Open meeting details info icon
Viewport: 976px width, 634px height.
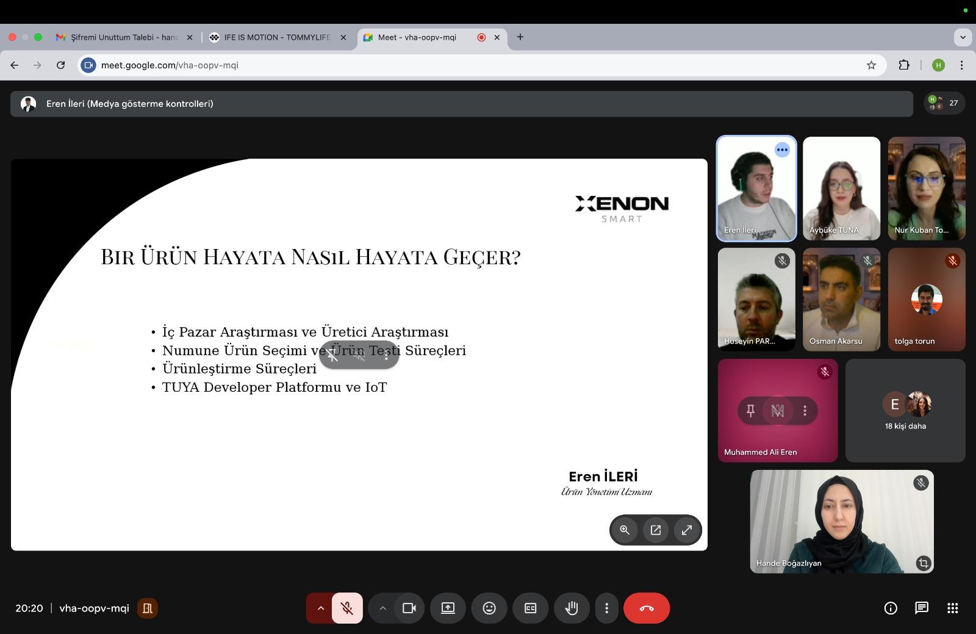tap(891, 608)
